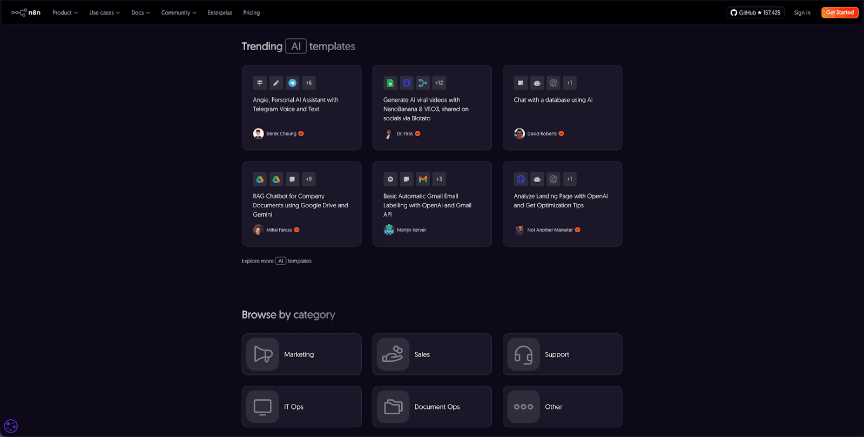Select the Other category label
This screenshot has width=864, height=437.
(x=553, y=407)
